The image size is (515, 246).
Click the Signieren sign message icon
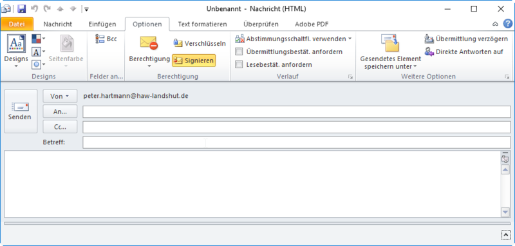pos(178,61)
